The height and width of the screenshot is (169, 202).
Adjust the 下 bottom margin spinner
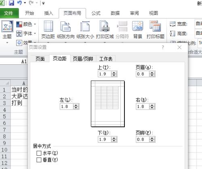tap(114, 139)
